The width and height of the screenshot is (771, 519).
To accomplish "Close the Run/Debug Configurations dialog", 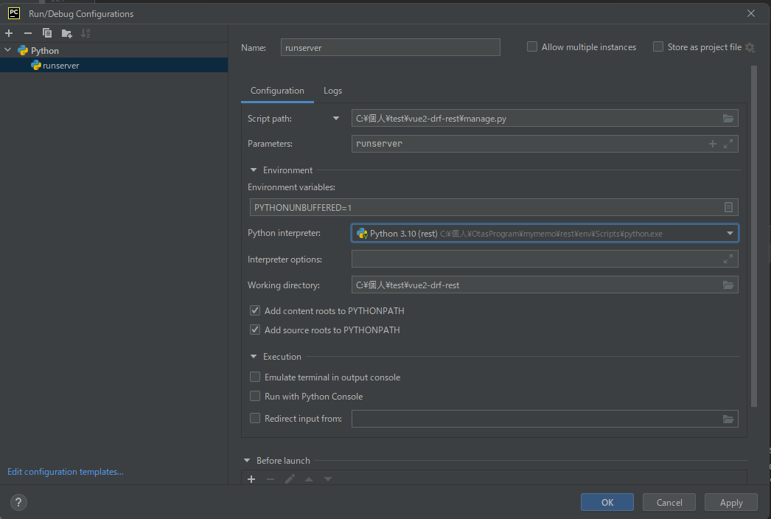I will coord(751,13).
